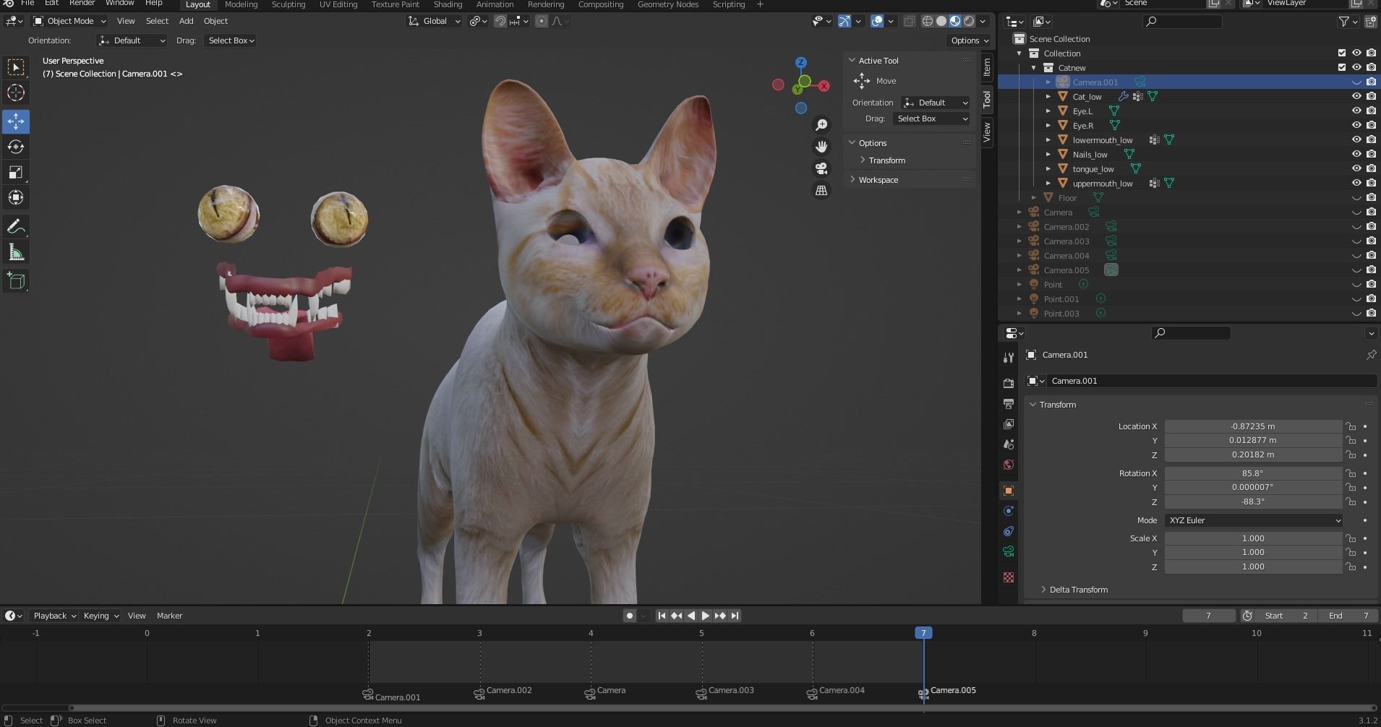Open Rotation Mode XYZ Euler dropdown
The height and width of the screenshot is (727, 1381).
coord(1254,520)
